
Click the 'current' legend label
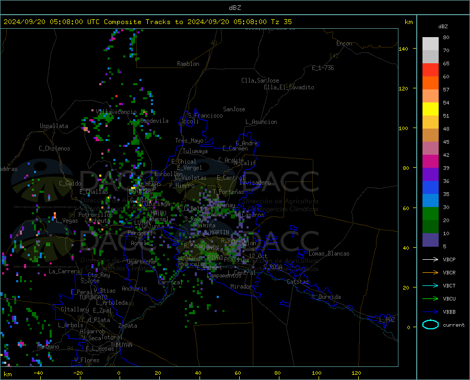click(454, 325)
